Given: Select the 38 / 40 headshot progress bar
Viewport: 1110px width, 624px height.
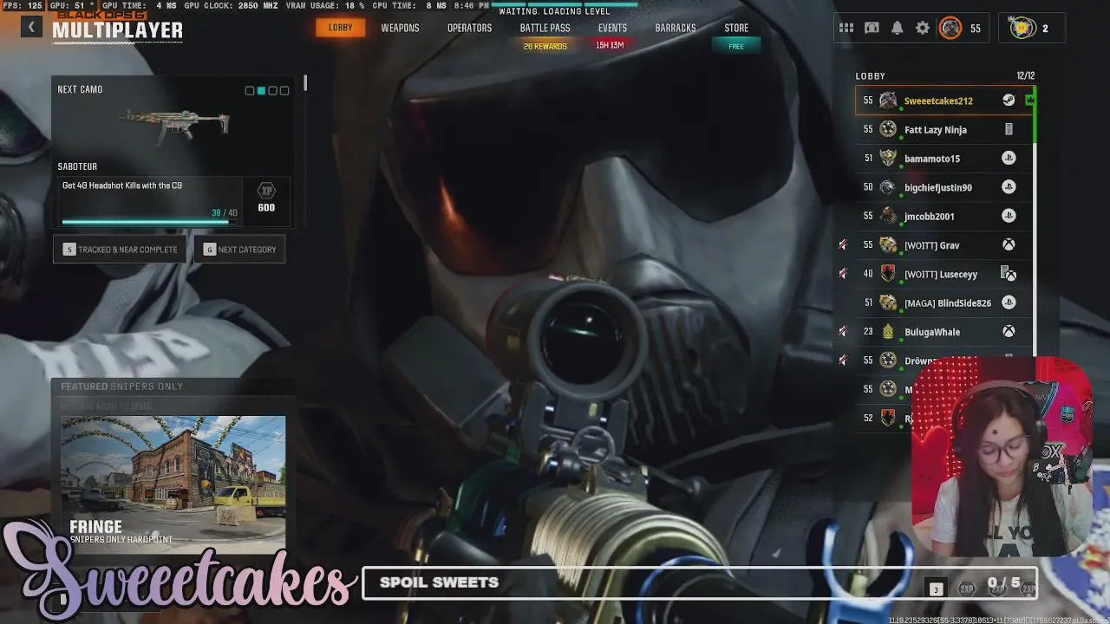Looking at the screenshot, I should [x=149, y=222].
